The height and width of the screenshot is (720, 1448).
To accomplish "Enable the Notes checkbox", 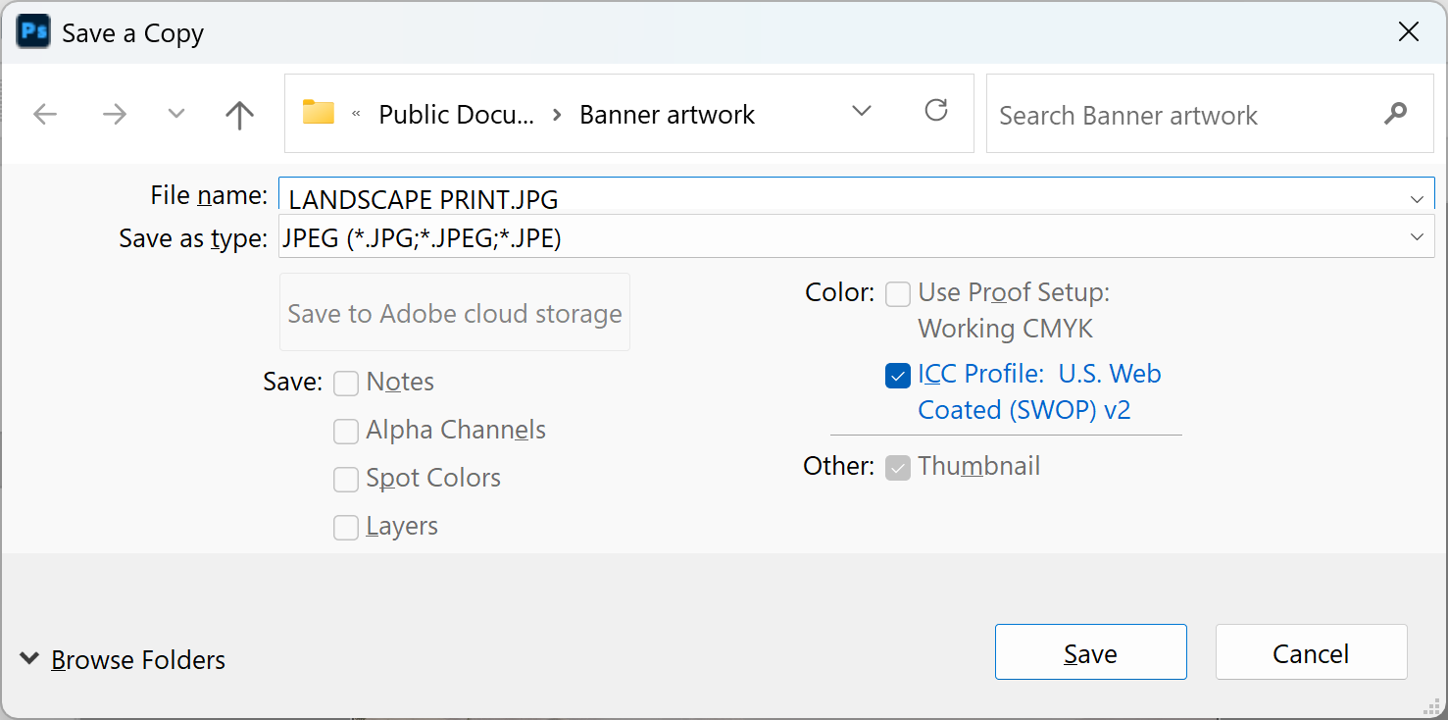I will pyautogui.click(x=346, y=383).
